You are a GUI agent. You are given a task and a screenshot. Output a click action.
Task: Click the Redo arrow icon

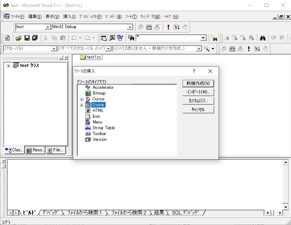(87, 38)
